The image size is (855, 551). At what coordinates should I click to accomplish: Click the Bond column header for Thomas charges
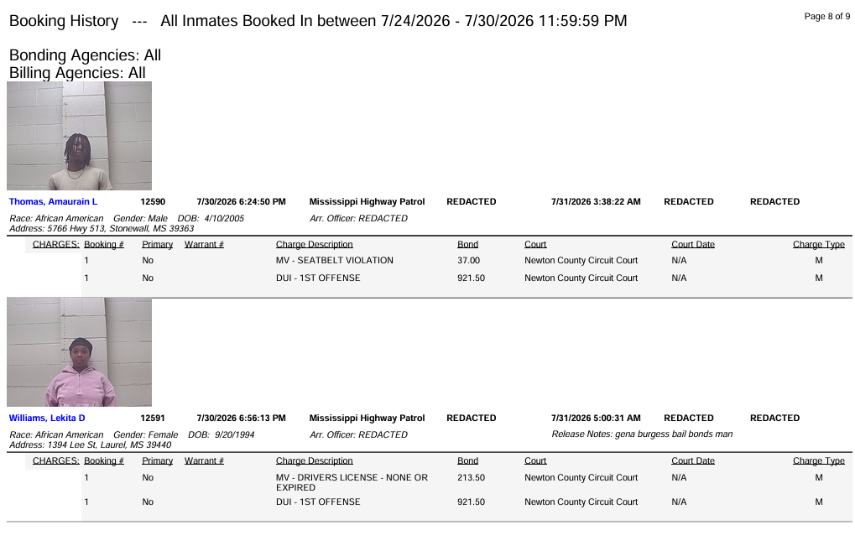point(468,244)
